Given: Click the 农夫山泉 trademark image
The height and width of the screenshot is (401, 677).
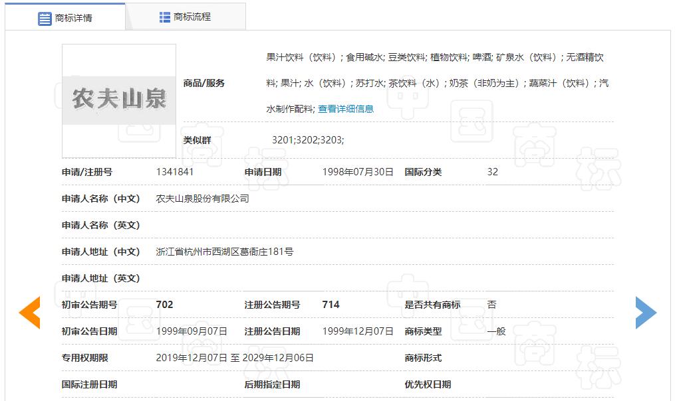Looking at the screenshot, I should (x=119, y=100).
